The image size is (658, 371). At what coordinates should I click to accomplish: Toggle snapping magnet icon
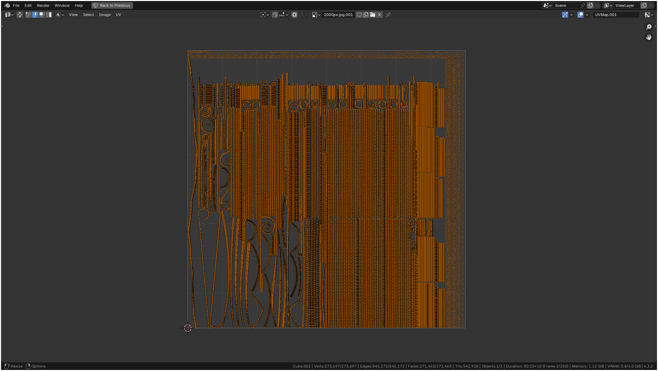coord(275,15)
